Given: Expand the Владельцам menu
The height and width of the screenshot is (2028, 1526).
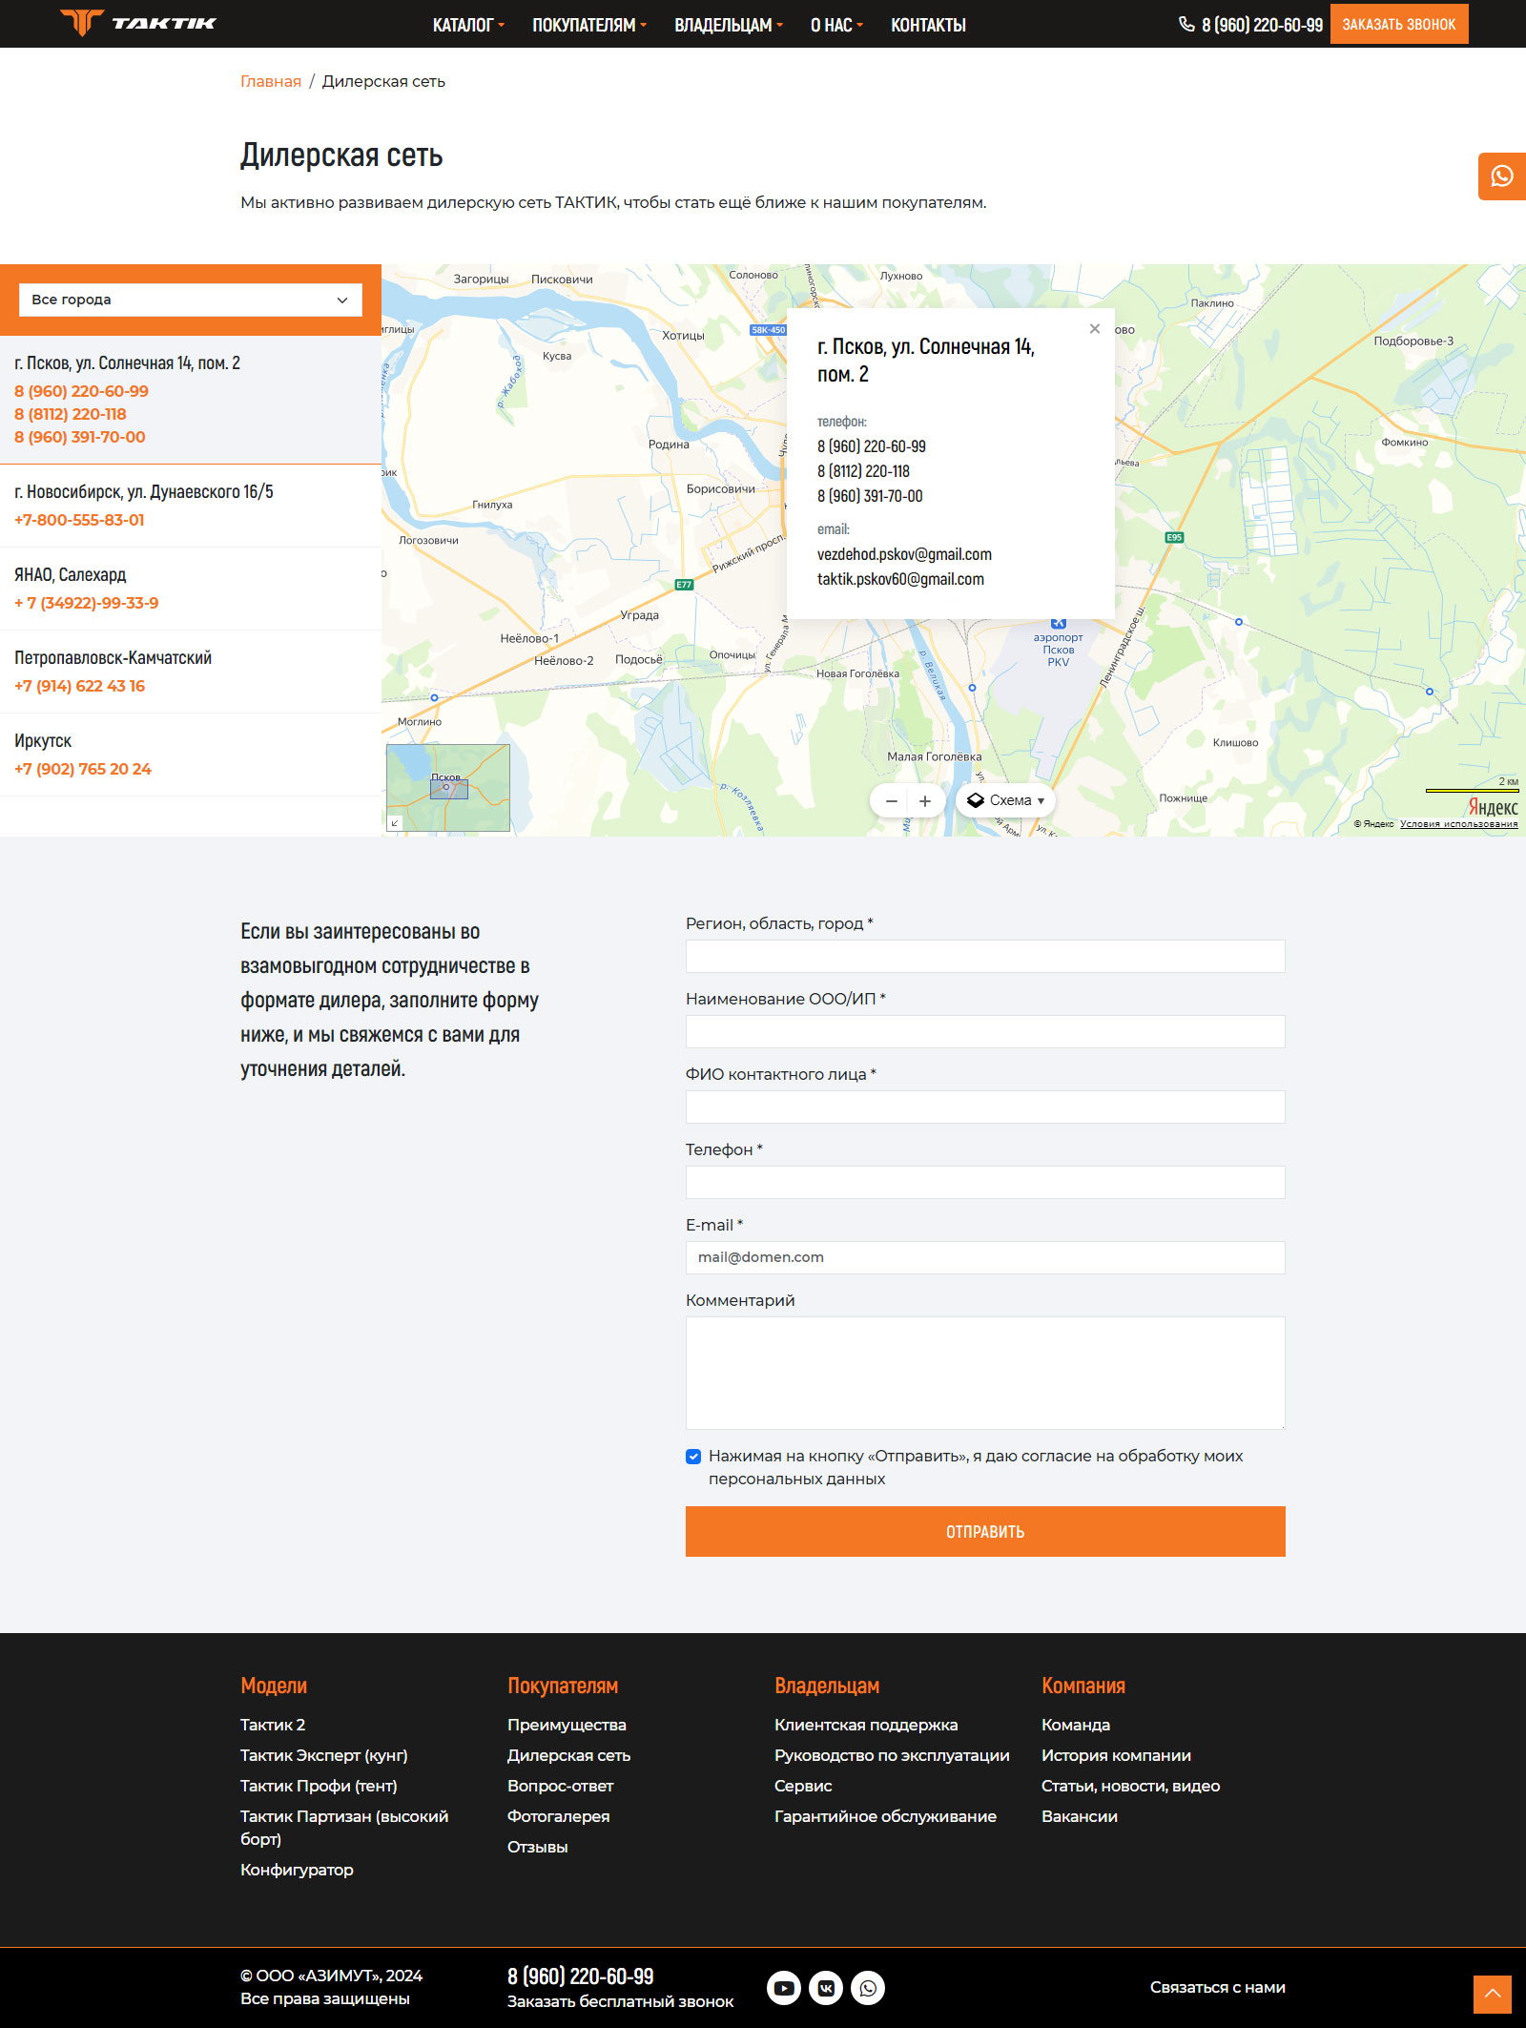Looking at the screenshot, I should tap(729, 25).
